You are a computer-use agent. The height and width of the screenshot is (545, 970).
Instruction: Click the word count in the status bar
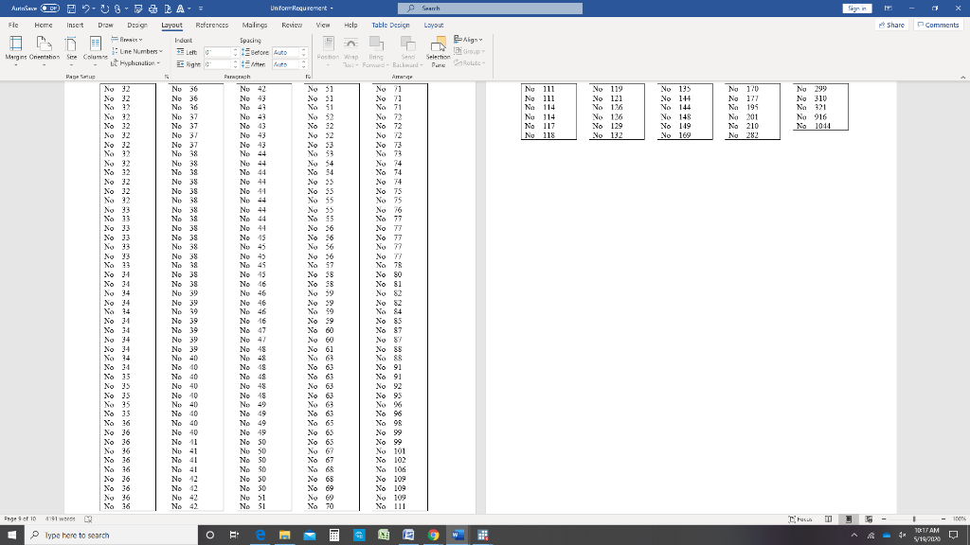tap(60, 519)
